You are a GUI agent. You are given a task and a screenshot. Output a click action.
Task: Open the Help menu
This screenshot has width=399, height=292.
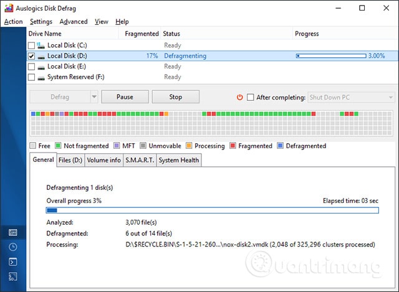122,22
